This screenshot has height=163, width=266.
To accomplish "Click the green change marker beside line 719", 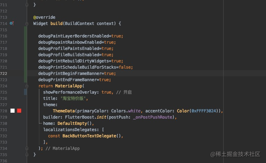I will tap(25, 55).
